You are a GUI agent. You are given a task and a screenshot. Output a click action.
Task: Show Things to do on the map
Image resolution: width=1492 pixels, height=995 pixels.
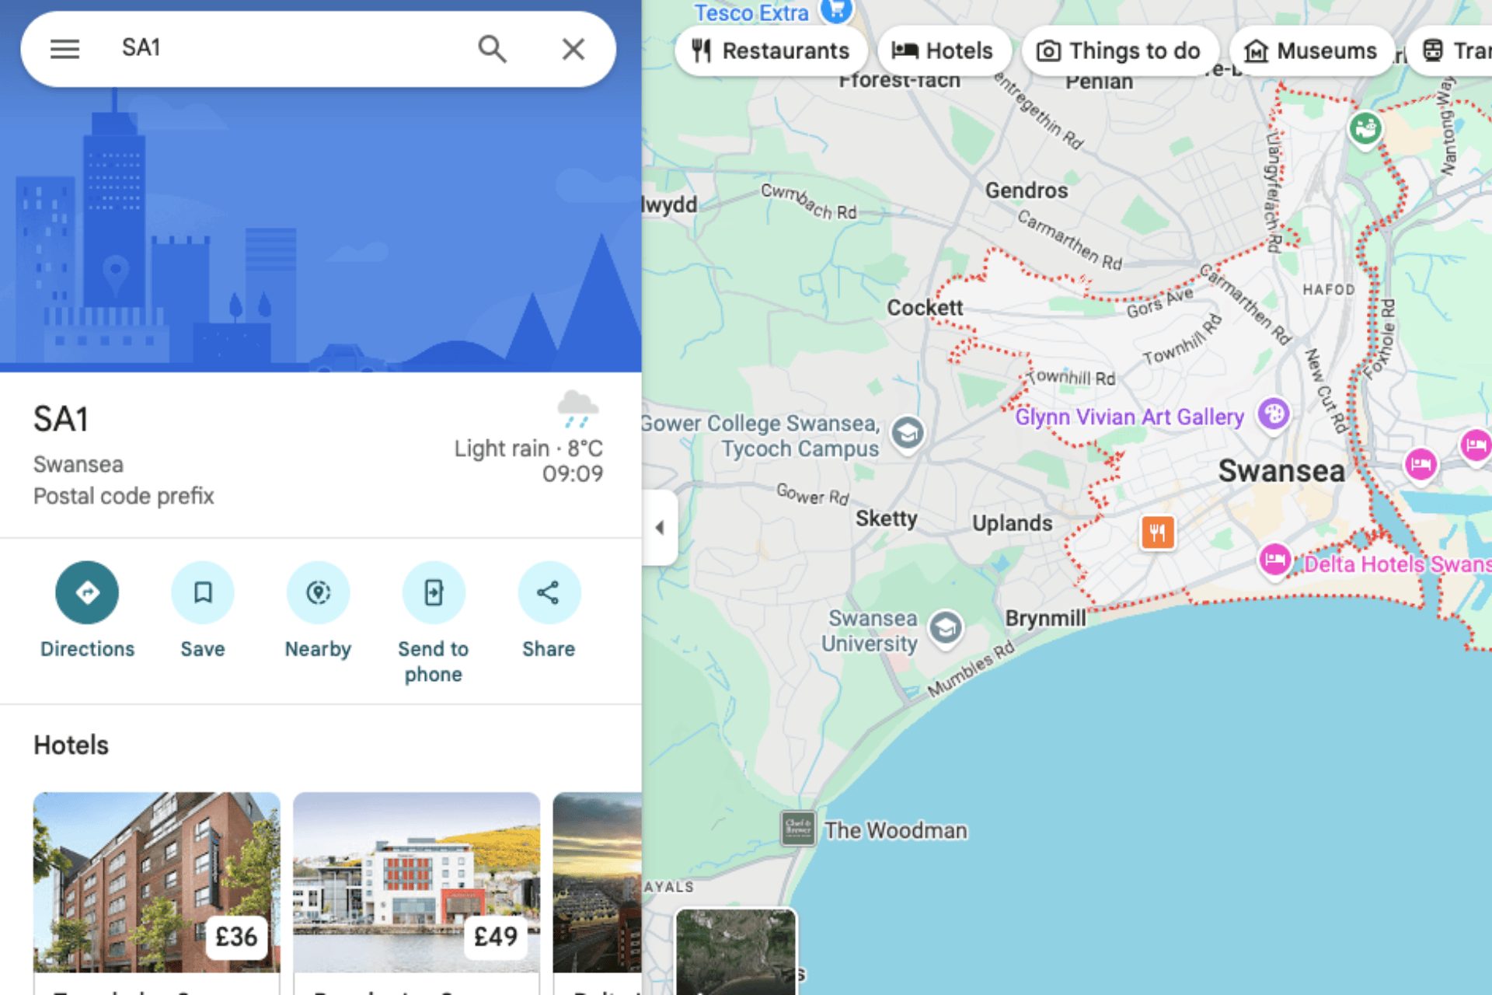1121,50
